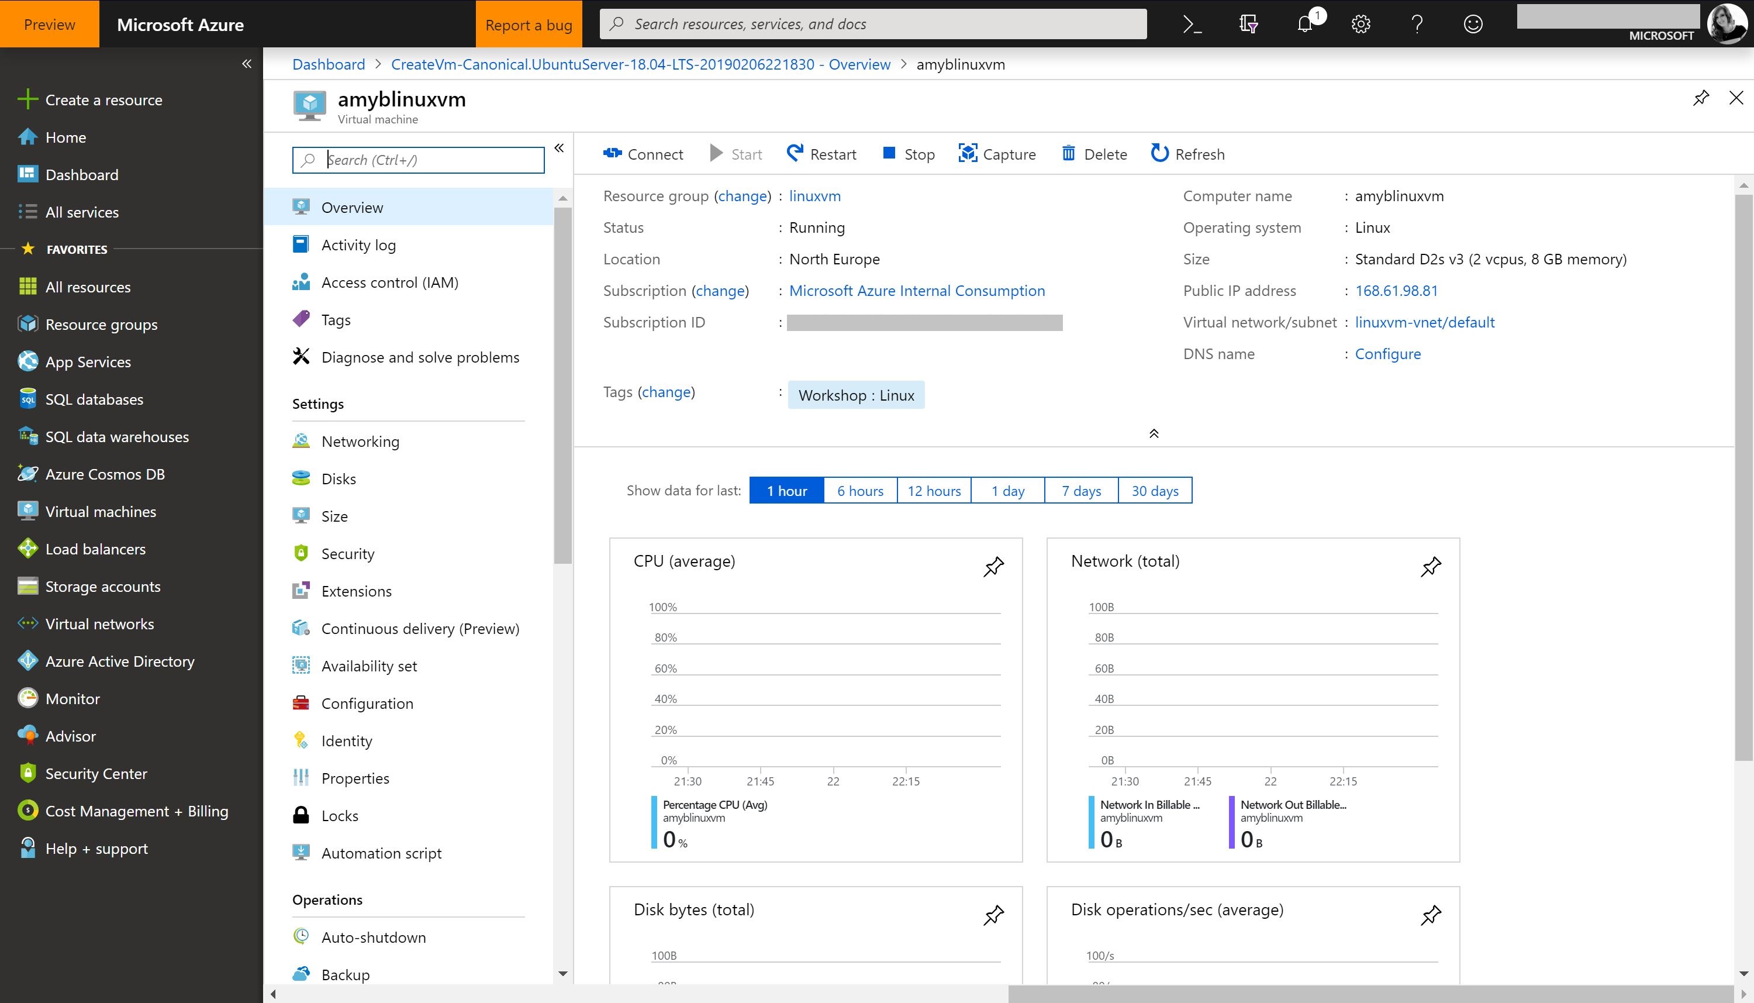This screenshot has height=1003, width=1754.
Task: Open Networking settings in left panel
Action: pyautogui.click(x=360, y=440)
